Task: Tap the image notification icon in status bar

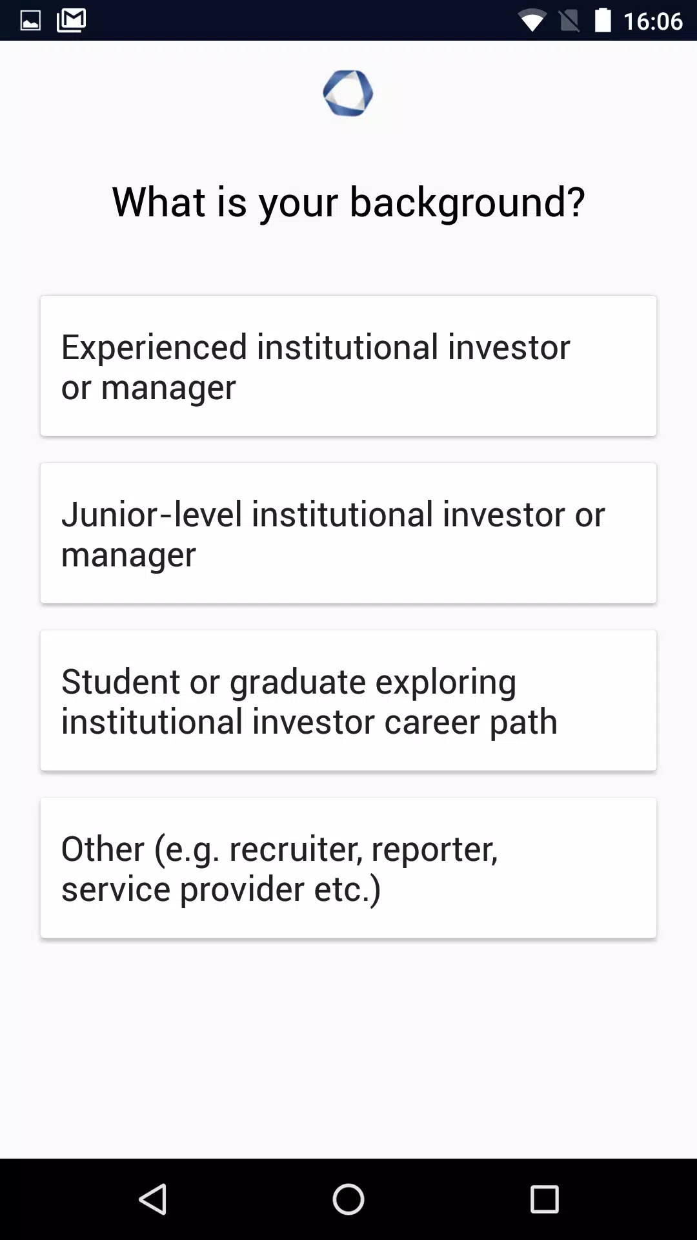Action: [x=30, y=21]
